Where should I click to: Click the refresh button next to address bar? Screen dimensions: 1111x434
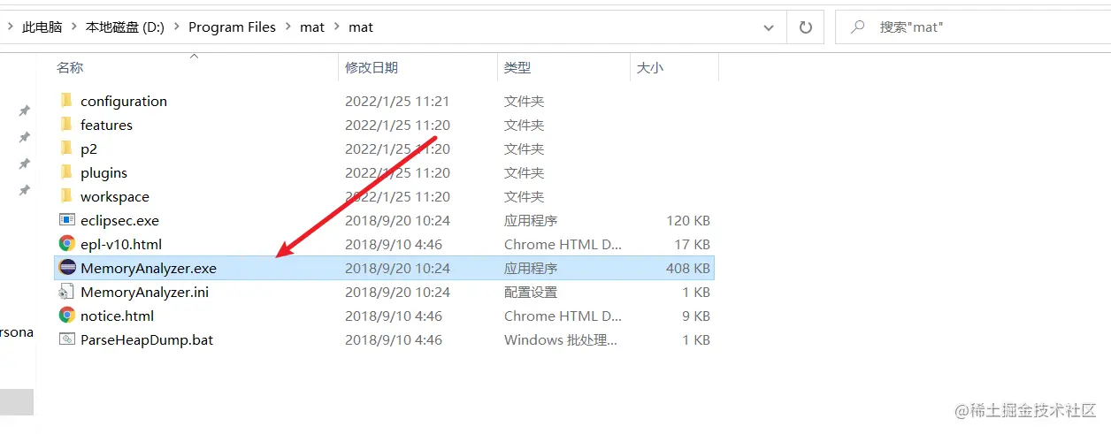(805, 27)
